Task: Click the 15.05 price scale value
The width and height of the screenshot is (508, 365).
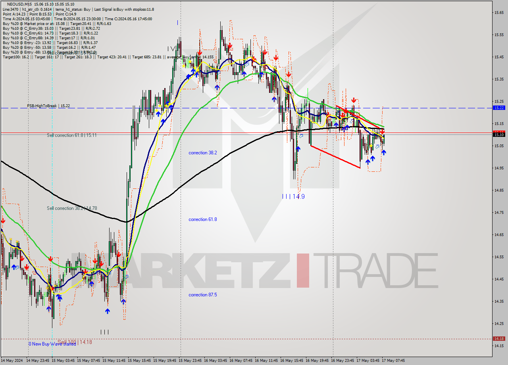Action: (499, 146)
